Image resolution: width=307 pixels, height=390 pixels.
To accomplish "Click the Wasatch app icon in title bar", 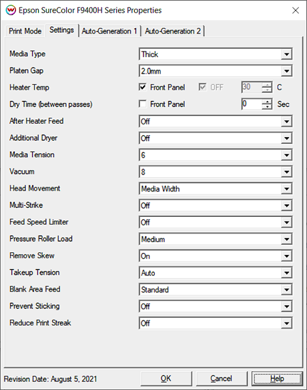I will pos(11,10).
